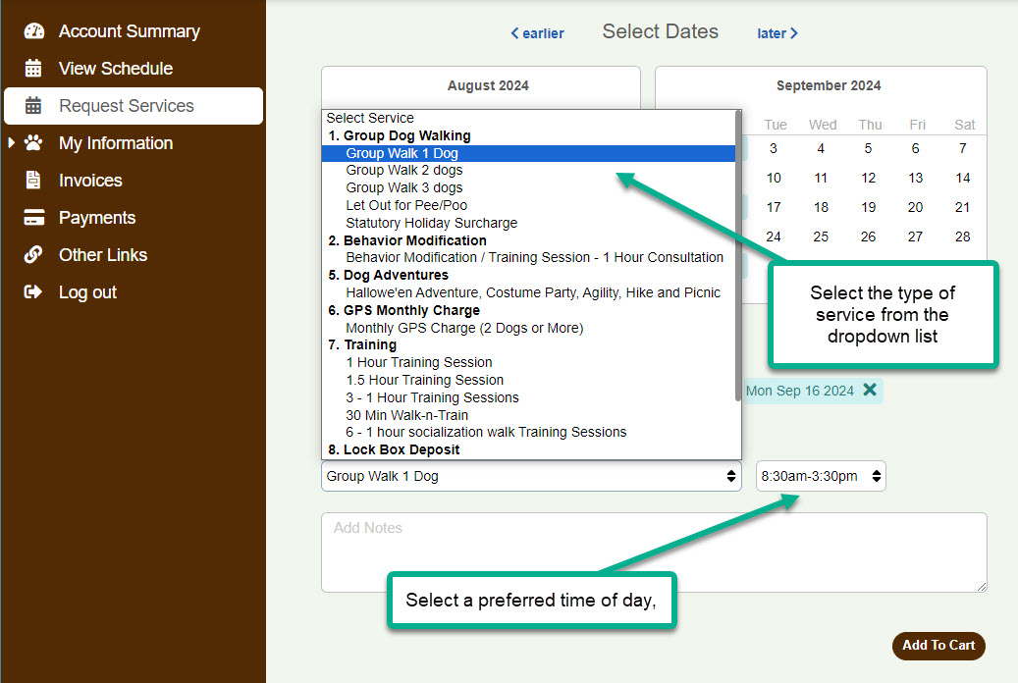Viewport: 1018px width, 683px height.
Task: Go to earlier months
Action: click(537, 33)
